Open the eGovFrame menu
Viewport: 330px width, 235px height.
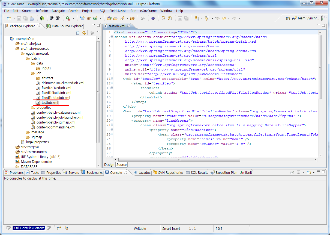click(148, 11)
